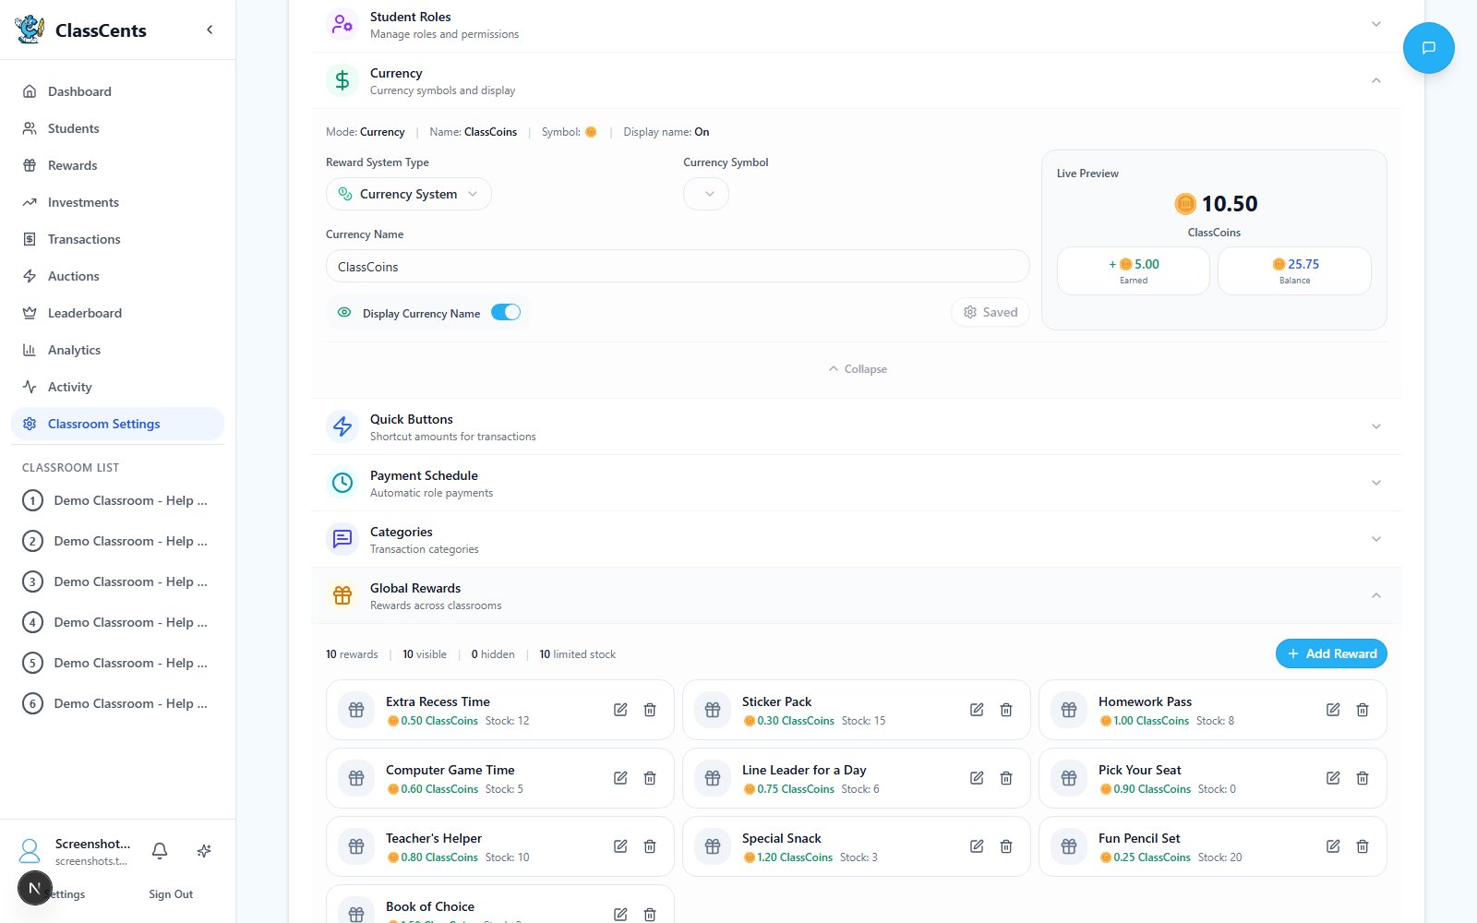Open Demo Classroom number 6
This screenshot has height=923, width=1477.
[x=117, y=703]
